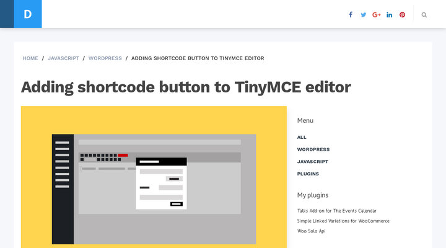The image size is (446, 248).
Task: Click the My plugins sidebar heading
Action: [313, 195]
